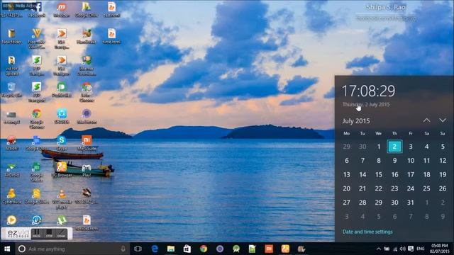Pause the Ezvid recording

pyautogui.click(x=36, y=234)
